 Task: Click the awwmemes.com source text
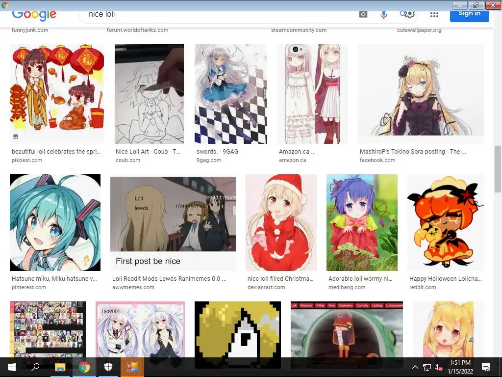pyautogui.click(x=133, y=287)
